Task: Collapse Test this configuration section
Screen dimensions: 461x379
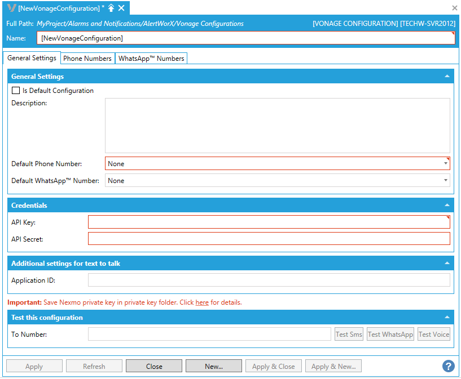Action: [x=447, y=317]
